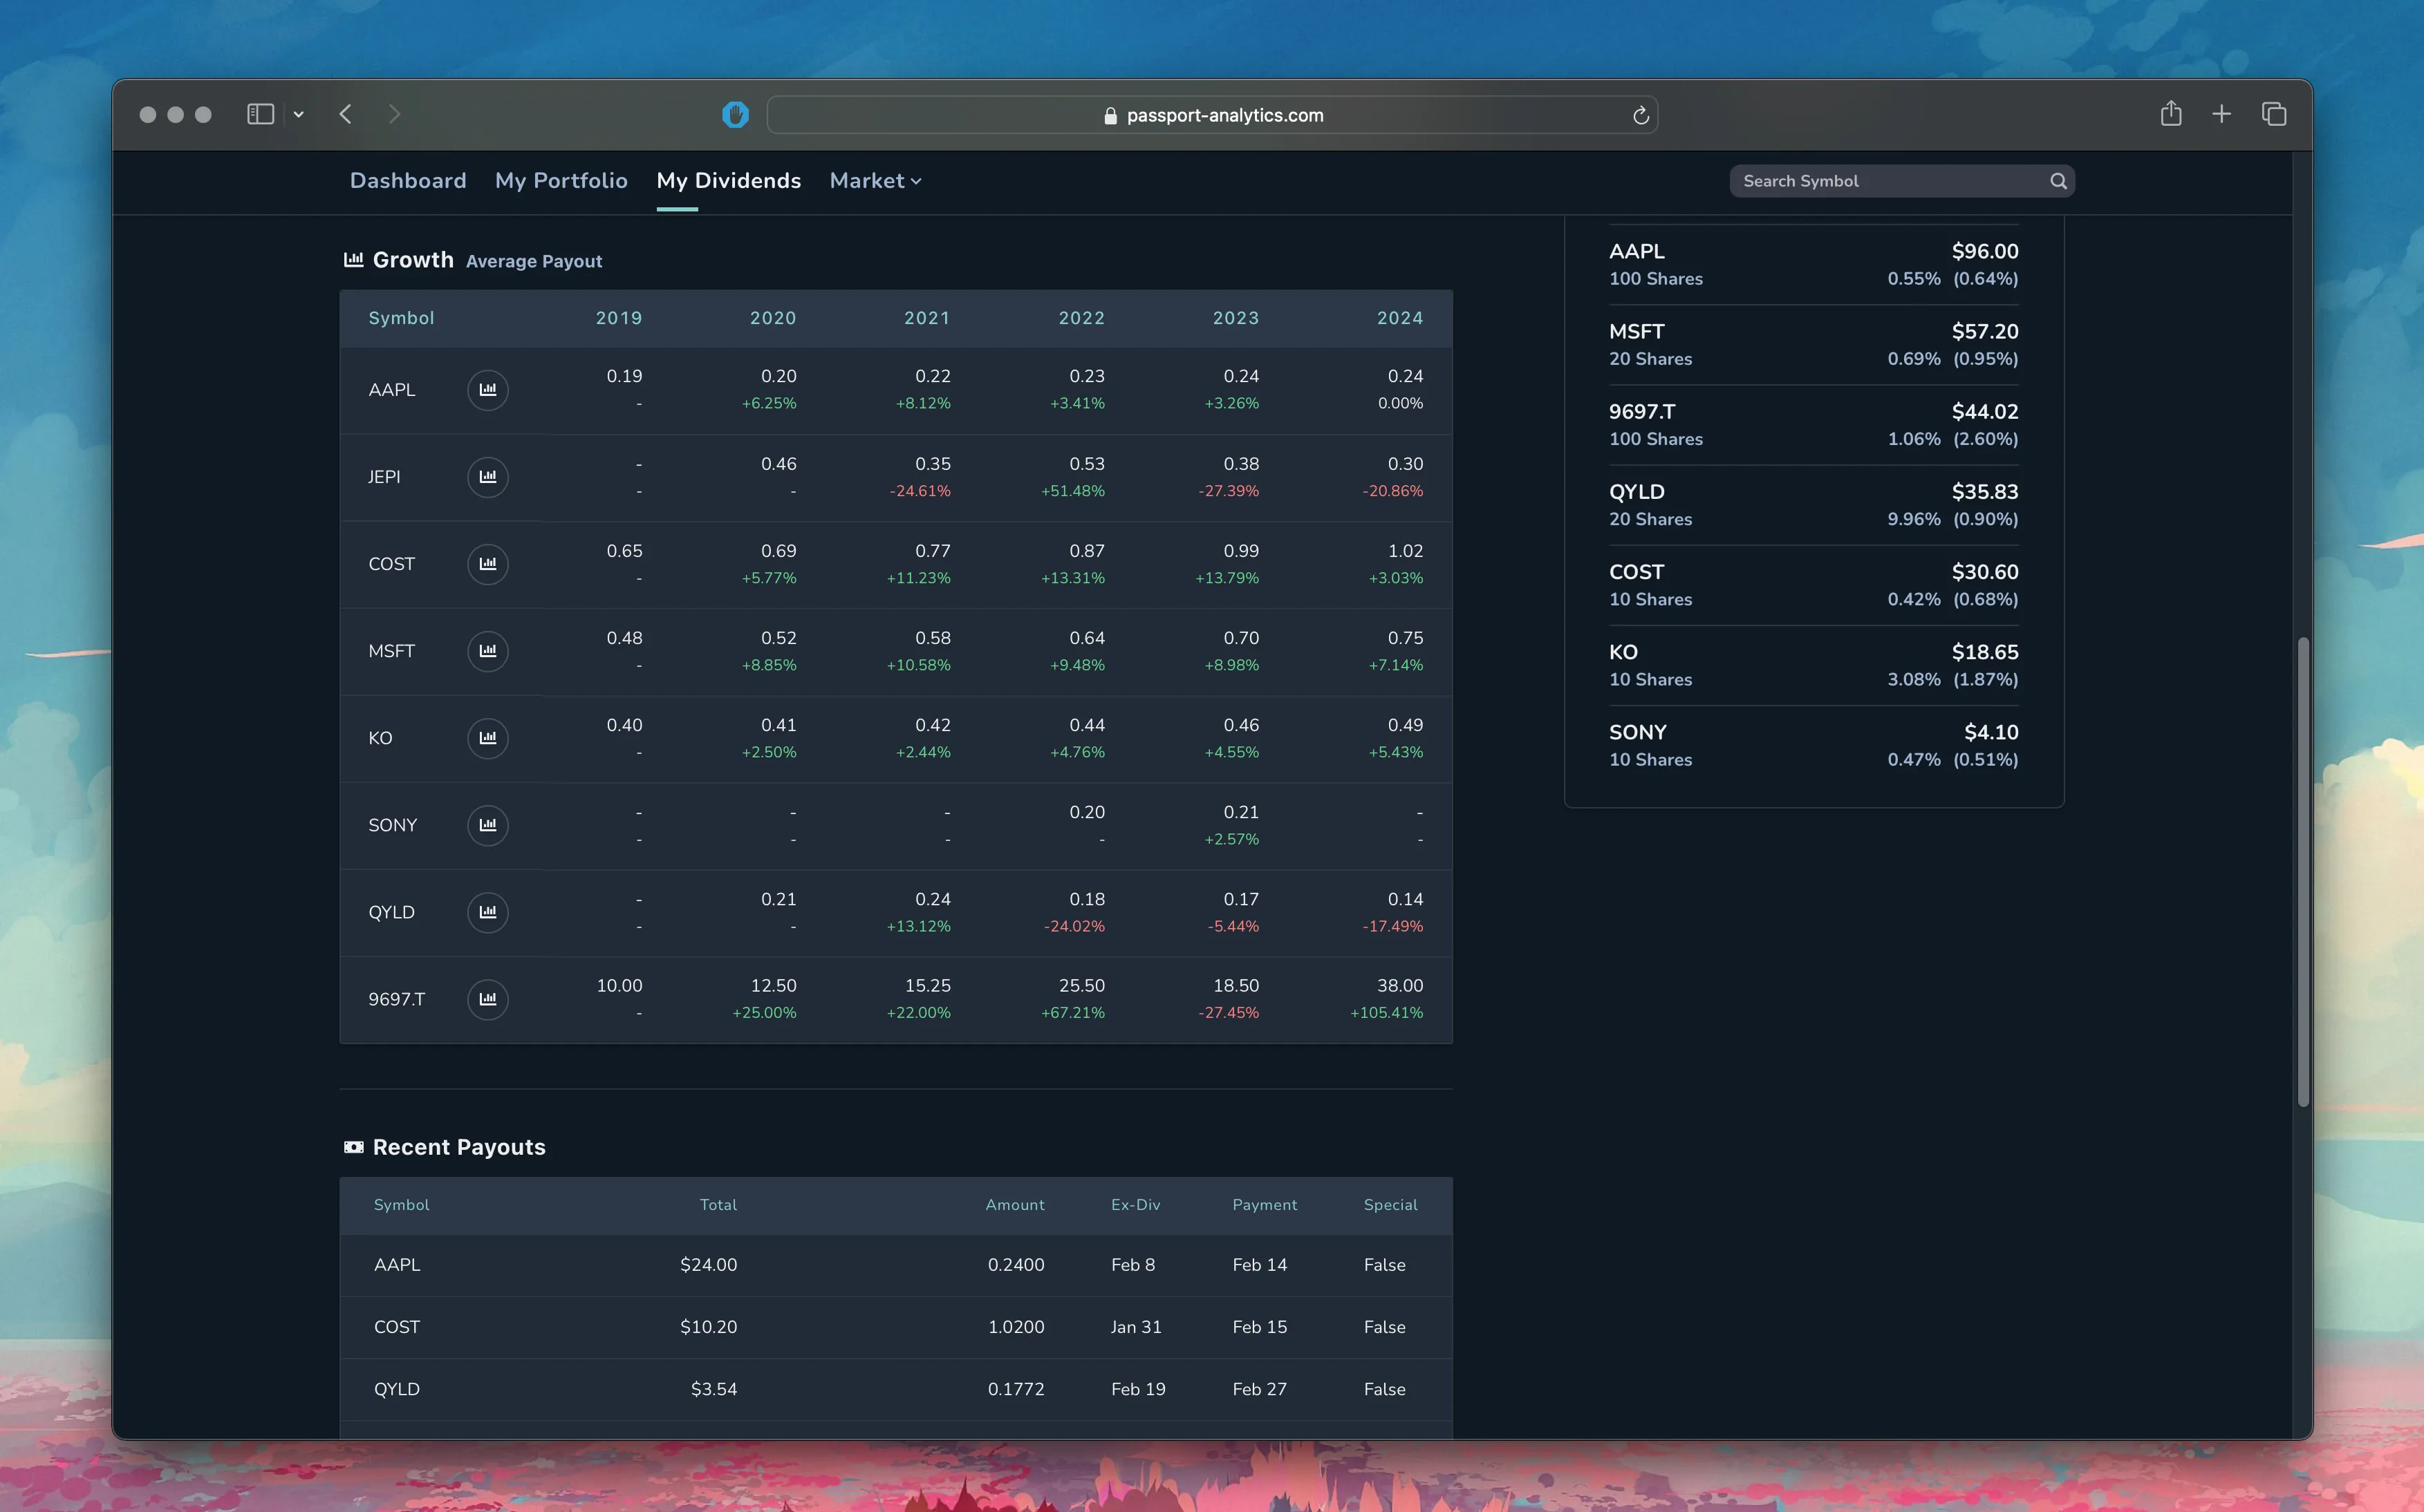Click the 2022 column header
The image size is (2424, 1512).
coord(1081,318)
